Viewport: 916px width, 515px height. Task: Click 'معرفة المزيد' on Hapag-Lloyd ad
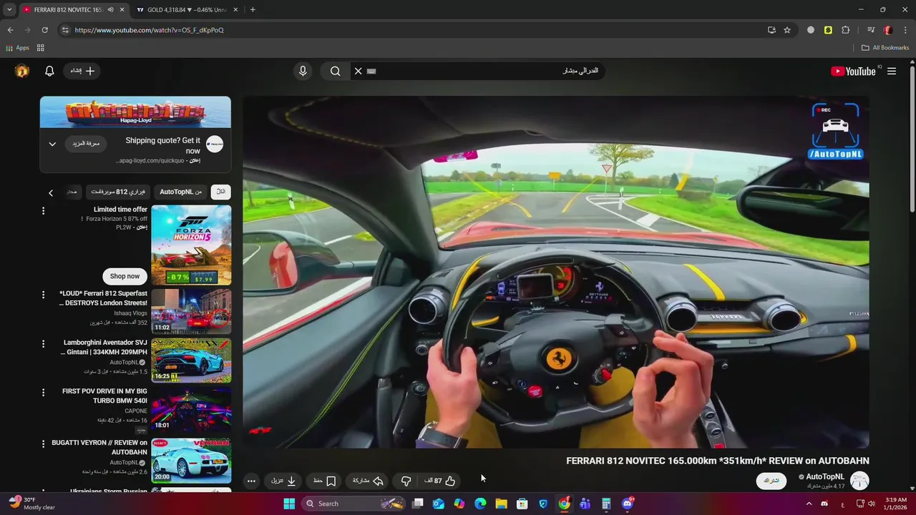coord(86,144)
